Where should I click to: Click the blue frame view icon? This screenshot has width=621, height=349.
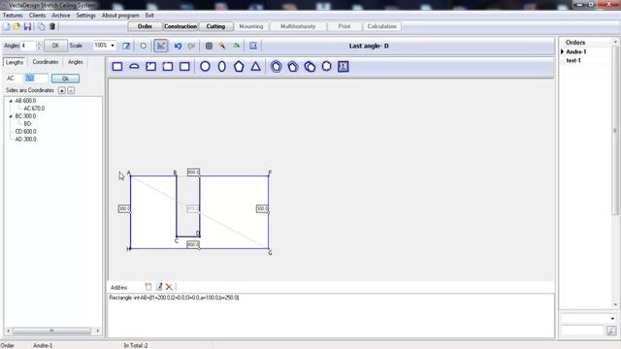click(x=253, y=46)
